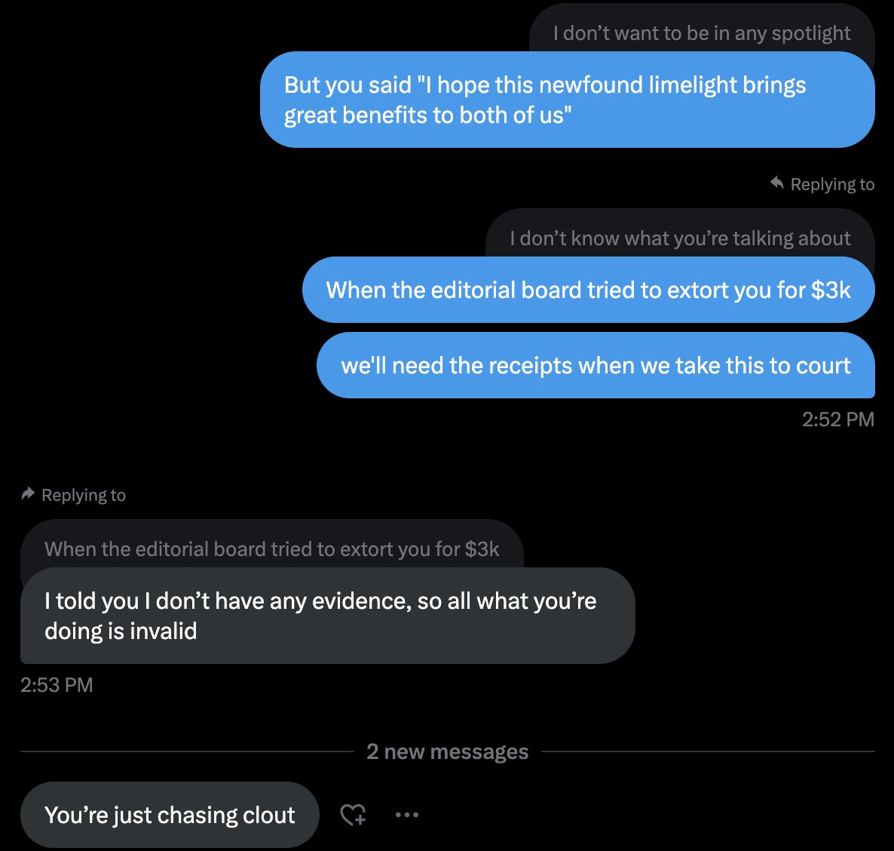Select the 'You're just chasing clout' message
Screen dimensions: 894x851
170,815
